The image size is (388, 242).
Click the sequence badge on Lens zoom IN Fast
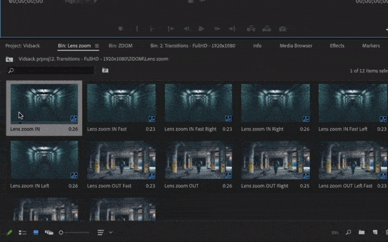pos(152,119)
